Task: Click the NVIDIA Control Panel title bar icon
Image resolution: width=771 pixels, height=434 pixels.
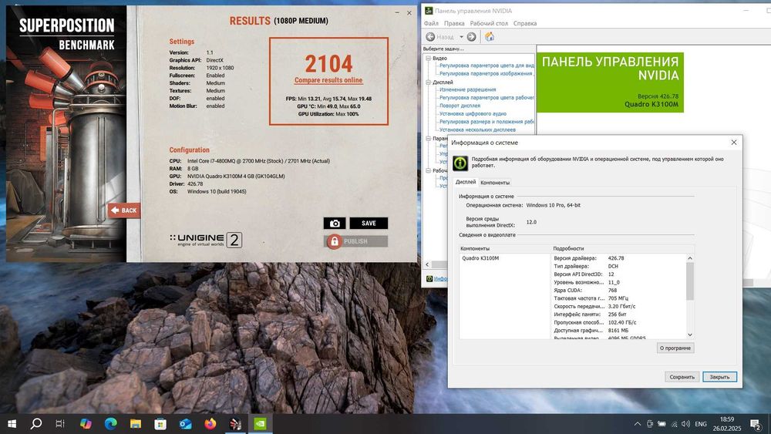Action: tap(429, 10)
